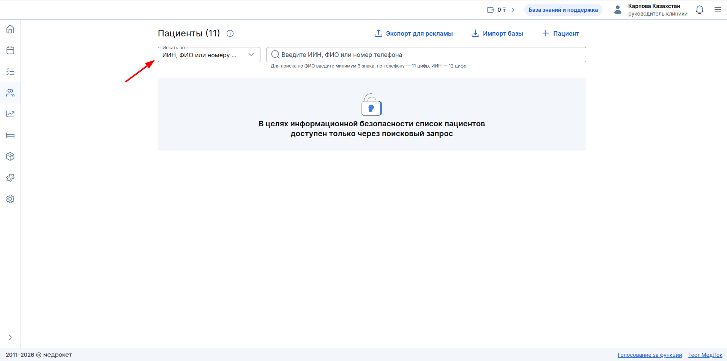Click the notifications bell icon
Screen dimensions: 727x361
(699, 10)
